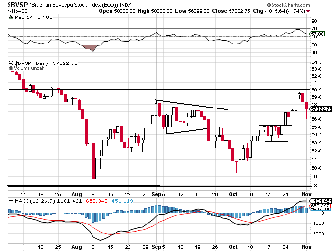Select the Close 57322.75 header value
Image resolution: width=332 pixels, height=251 pixels.
click(231, 11)
